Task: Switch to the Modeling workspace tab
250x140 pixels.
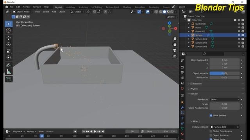Action: tap(70, 7)
